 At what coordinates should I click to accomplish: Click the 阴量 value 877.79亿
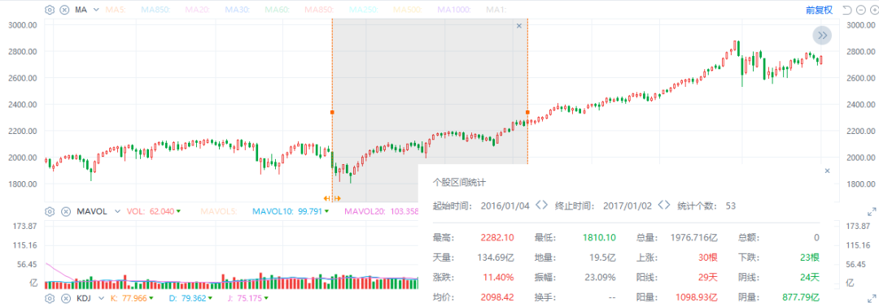[x=800, y=297]
